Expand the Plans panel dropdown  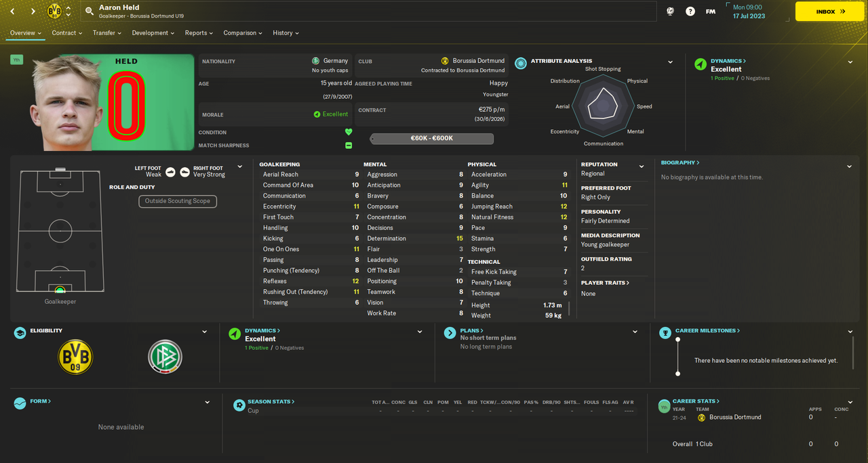(635, 332)
